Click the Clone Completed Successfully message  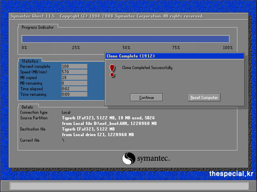(x=147, y=67)
